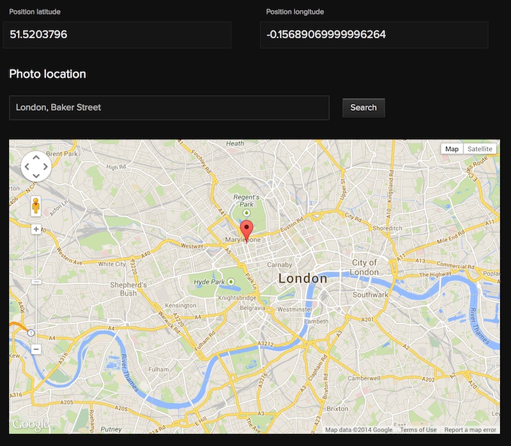Open the Terms of Use link
Screen dimensions: 511x446
click(418, 429)
